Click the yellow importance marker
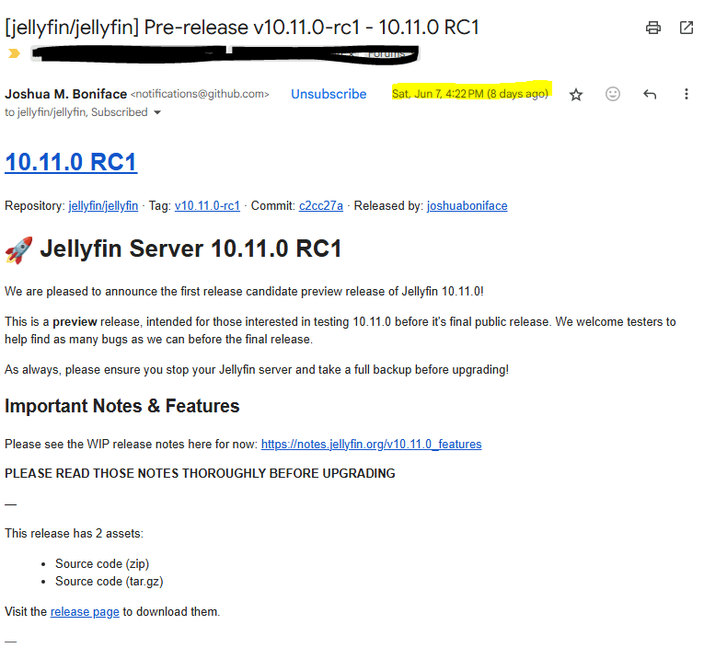 coord(14,53)
